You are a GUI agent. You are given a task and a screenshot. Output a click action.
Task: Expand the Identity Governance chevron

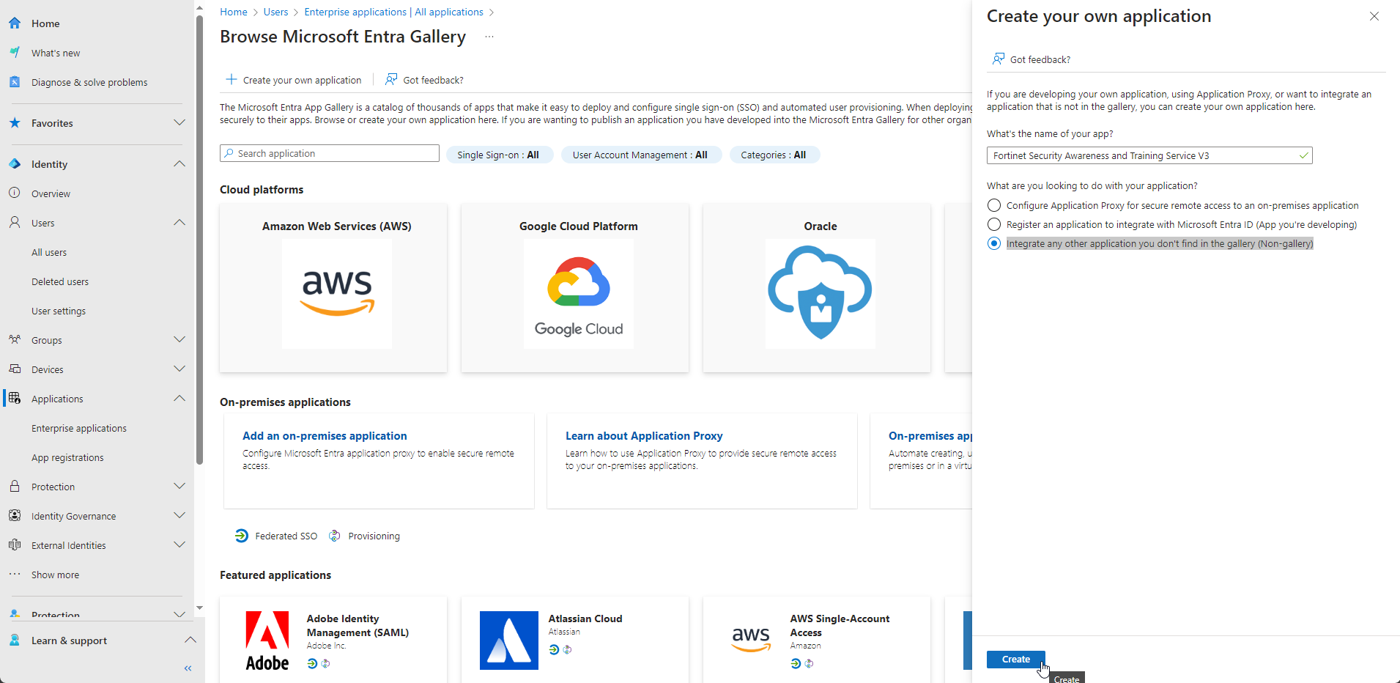tap(179, 515)
